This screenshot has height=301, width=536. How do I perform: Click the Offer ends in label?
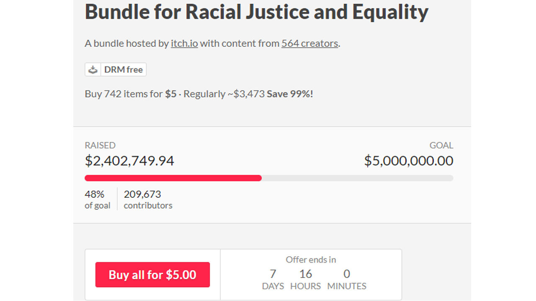point(311,260)
